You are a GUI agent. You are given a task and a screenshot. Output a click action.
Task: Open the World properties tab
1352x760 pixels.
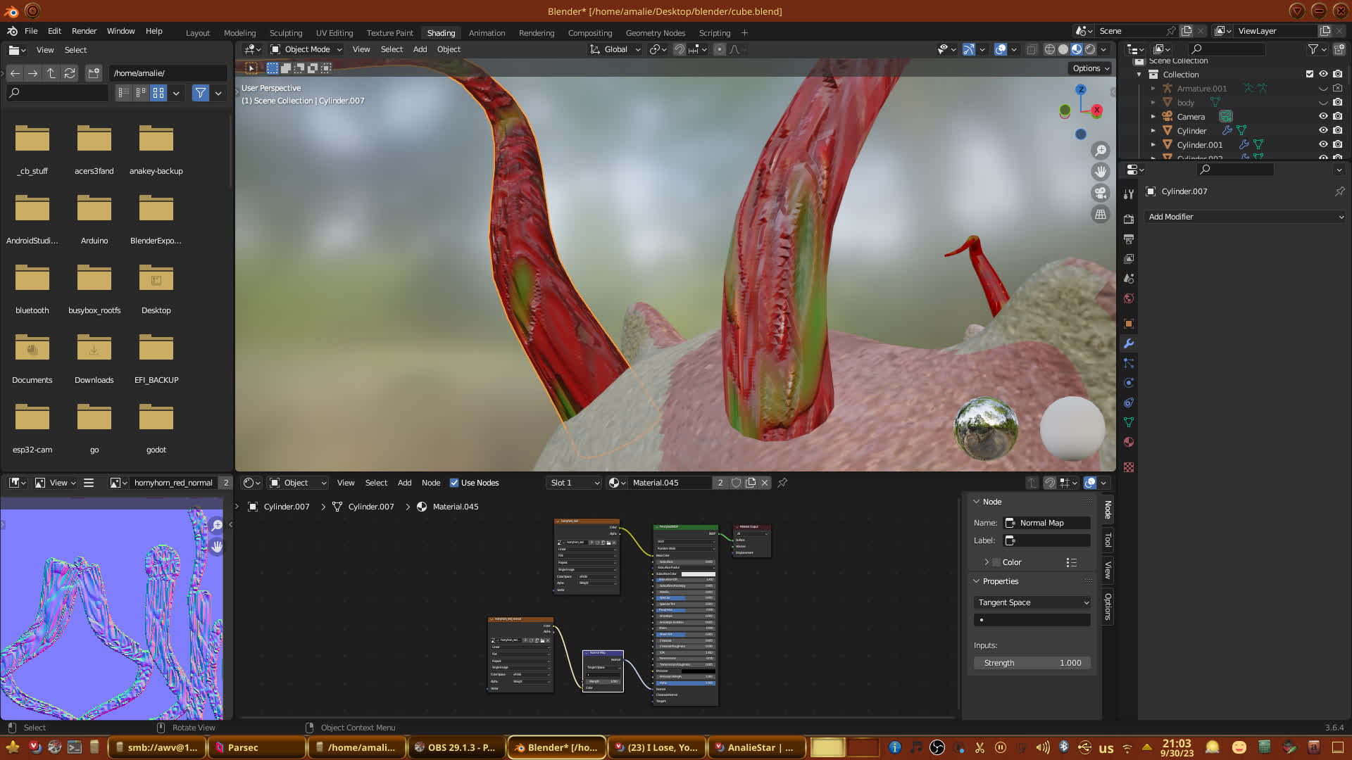pyautogui.click(x=1129, y=298)
